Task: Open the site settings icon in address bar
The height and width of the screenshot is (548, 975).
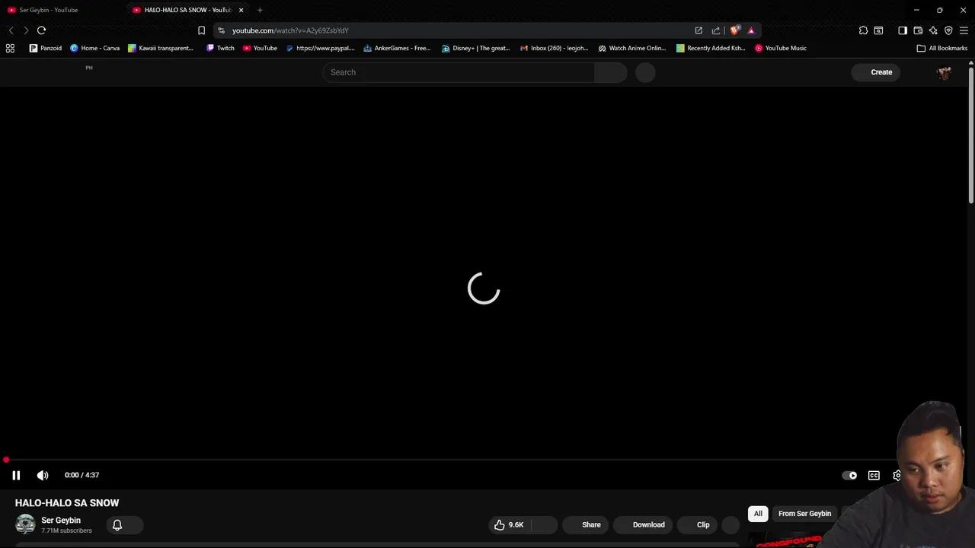Action: pyautogui.click(x=221, y=30)
